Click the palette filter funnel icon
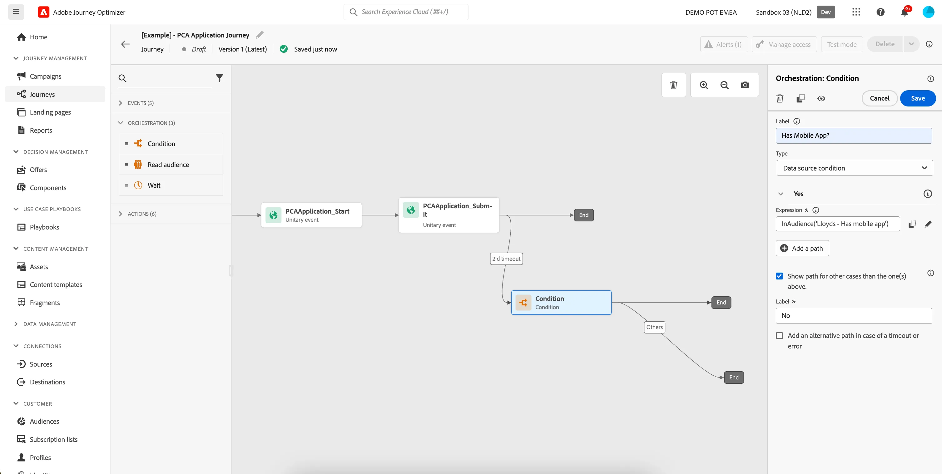Viewport: 942px width, 474px height. [x=219, y=78]
